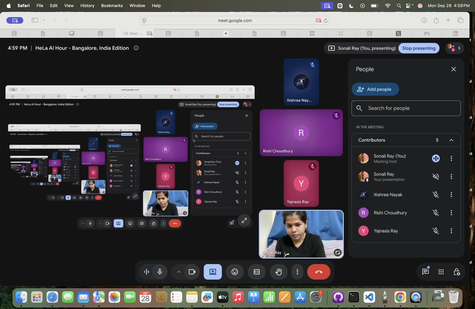Open options for Yajnasis Ray
475x309 pixels.
[x=451, y=231]
